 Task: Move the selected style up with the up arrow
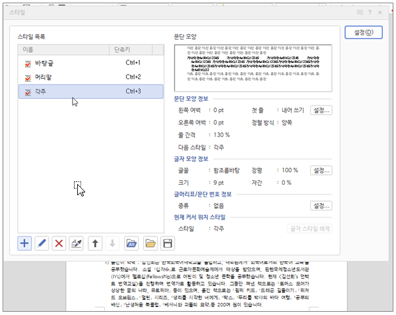95,244
